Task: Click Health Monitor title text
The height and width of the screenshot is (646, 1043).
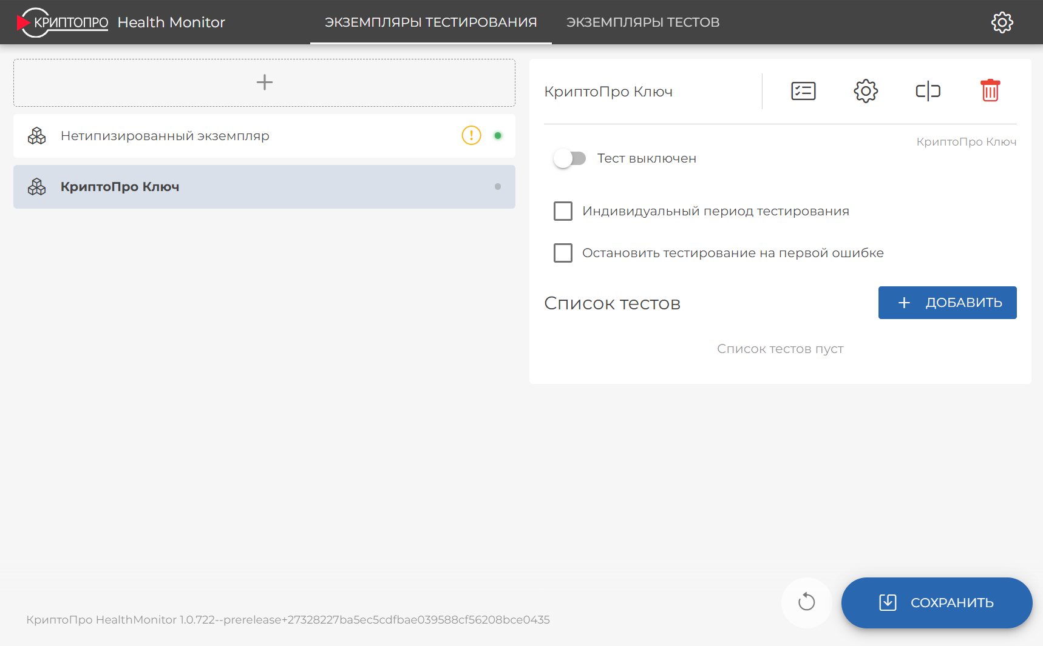Action: click(x=171, y=22)
